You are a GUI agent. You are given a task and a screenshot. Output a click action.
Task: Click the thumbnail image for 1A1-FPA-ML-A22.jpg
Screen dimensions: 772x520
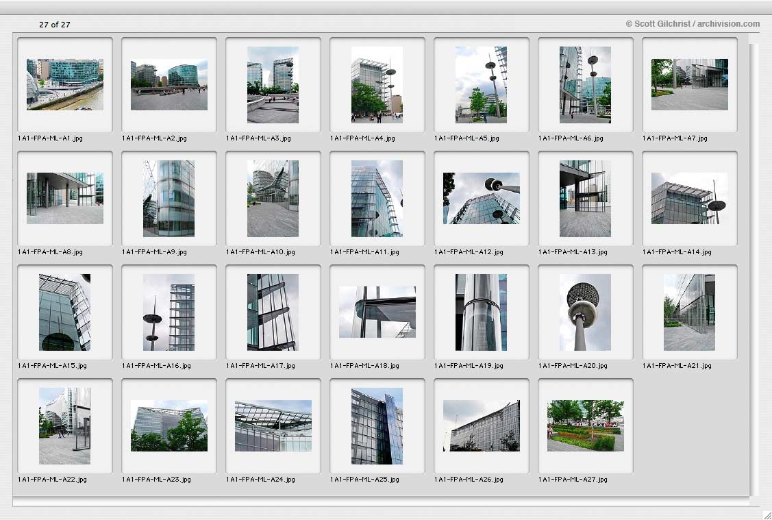65,426
